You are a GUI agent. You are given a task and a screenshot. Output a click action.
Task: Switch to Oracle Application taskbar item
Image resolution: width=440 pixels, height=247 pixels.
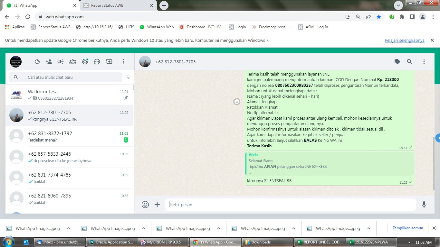(x=112, y=242)
